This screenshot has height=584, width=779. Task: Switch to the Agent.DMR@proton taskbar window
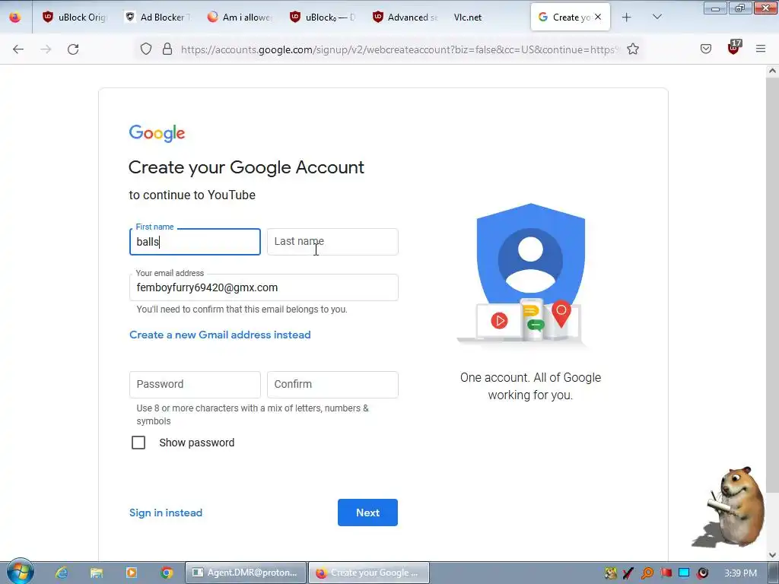tap(246, 573)
